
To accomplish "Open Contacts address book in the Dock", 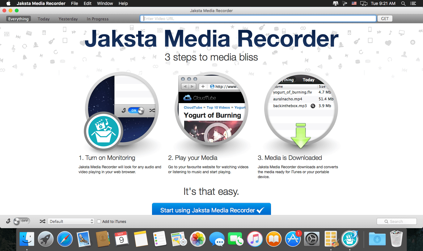I will pyautogui.click(x=103, y=239).
